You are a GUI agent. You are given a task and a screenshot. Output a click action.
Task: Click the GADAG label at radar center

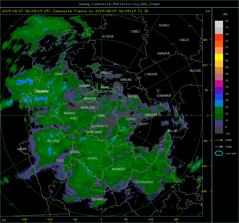point(101,116)
